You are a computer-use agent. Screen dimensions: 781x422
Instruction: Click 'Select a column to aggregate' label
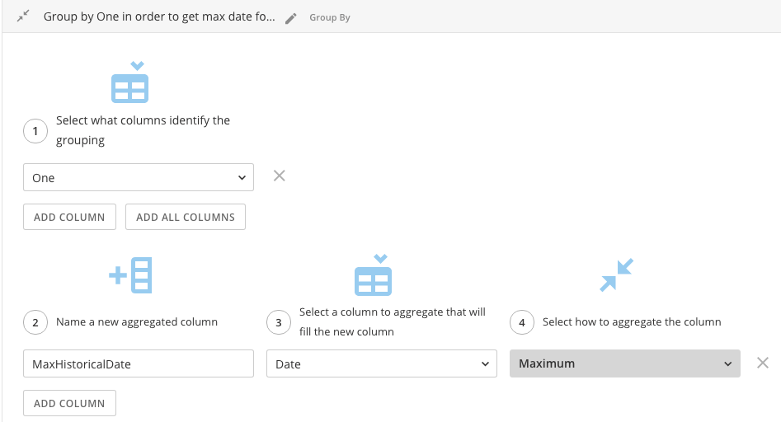(393, 322)
